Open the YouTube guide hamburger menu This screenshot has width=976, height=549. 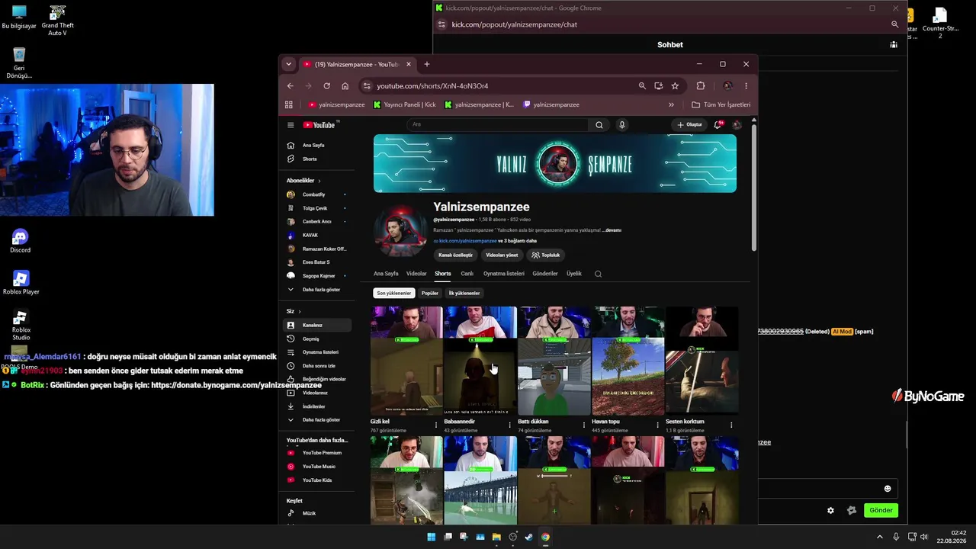[291, 125]
